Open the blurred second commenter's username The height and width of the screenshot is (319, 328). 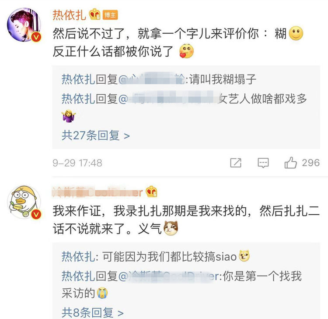point(97,192)
